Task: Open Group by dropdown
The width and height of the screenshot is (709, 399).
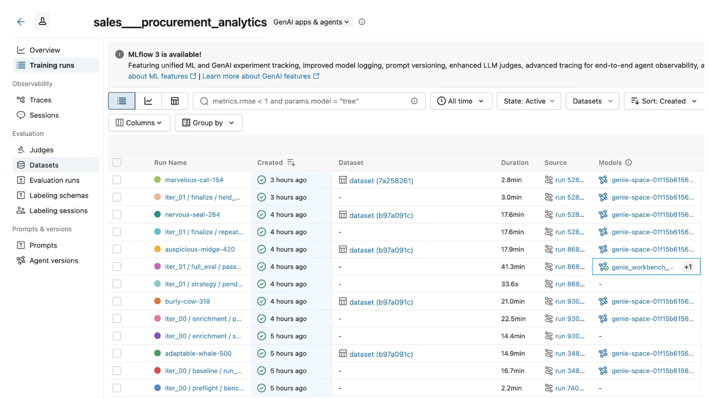Action: click(209, 123)
